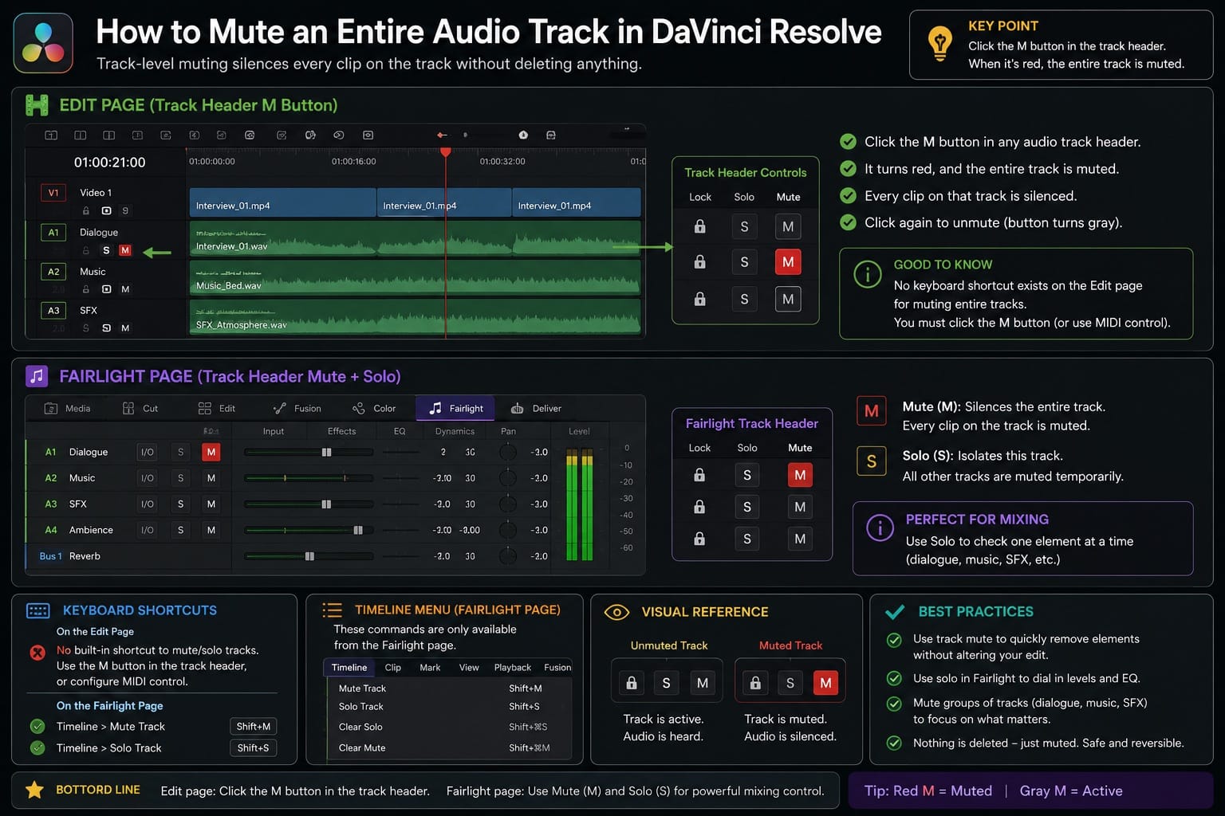Click the large red M legend icon beside Mute (M)
1225x816 pixels.
tap(871, 411)
